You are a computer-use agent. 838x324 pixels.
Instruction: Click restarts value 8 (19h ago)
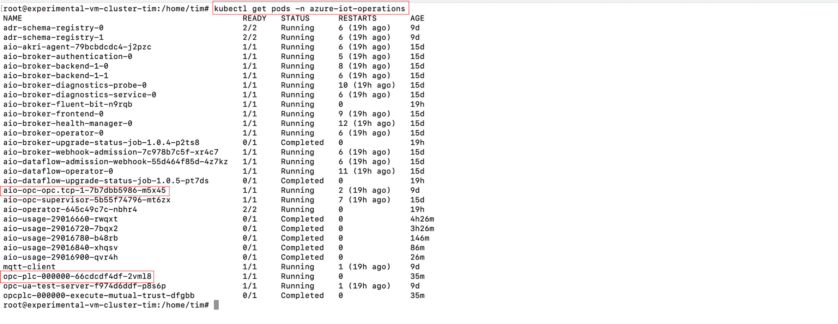coord(365,66)
